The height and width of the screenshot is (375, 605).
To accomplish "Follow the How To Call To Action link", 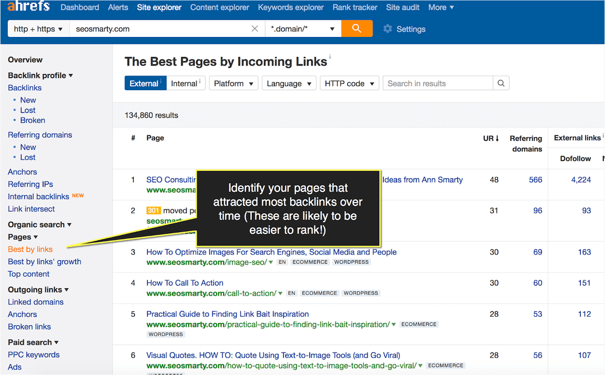I will (x=185, y=283).
